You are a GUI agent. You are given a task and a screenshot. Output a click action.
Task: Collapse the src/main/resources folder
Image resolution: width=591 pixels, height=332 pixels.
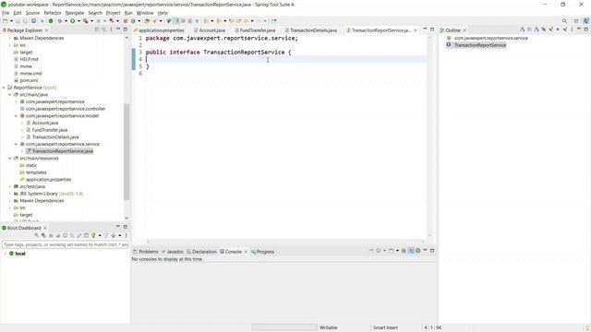(10, 159)
